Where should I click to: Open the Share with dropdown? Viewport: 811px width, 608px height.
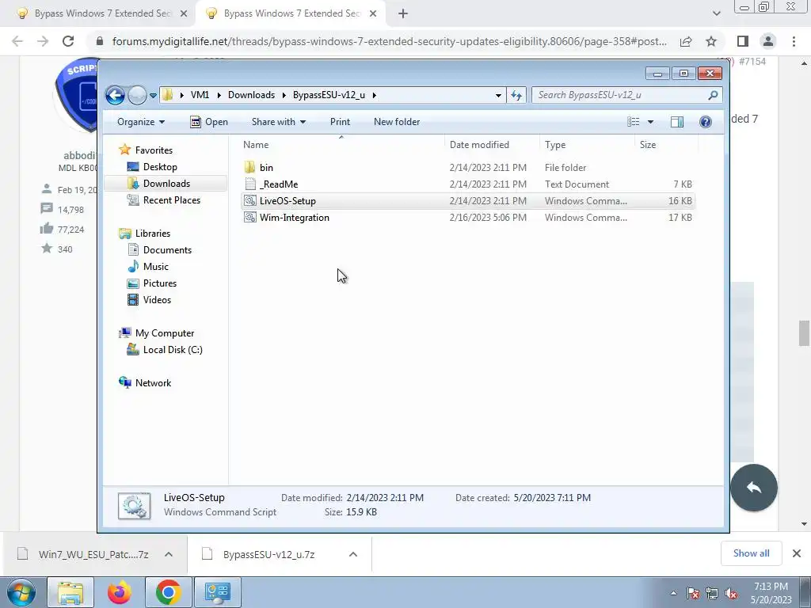pos(278,122)
